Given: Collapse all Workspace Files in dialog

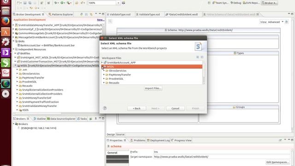Looking at the screenshot, I should point(202,57).
